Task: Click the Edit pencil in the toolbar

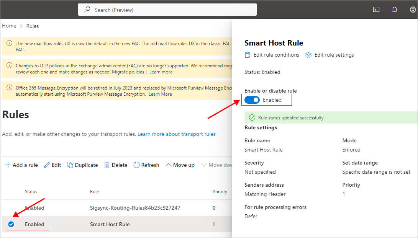Action: [47, 165]
